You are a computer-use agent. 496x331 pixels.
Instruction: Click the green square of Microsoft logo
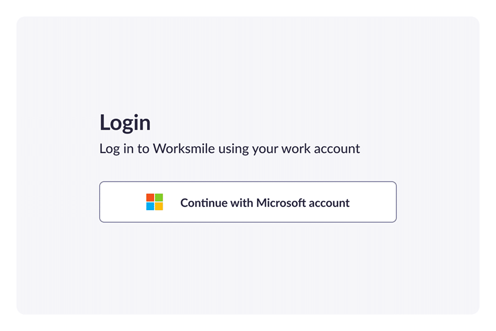click(x=159, y=197)
